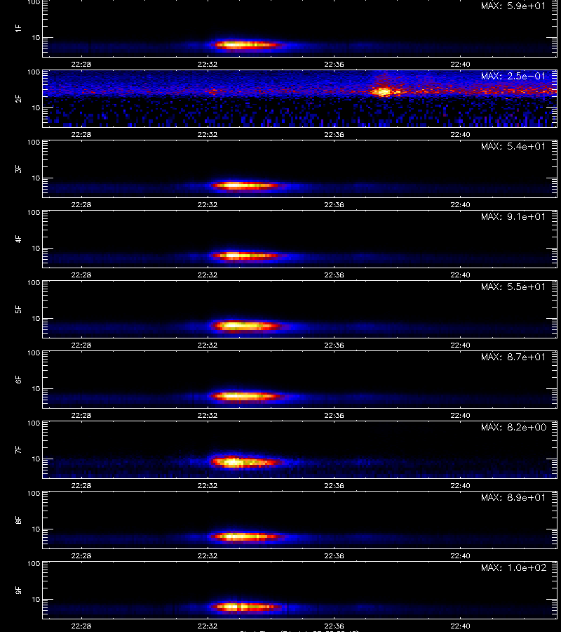
Task: Click the 10 y-axis value of panel 3F
Action: (x=36, y=178)
